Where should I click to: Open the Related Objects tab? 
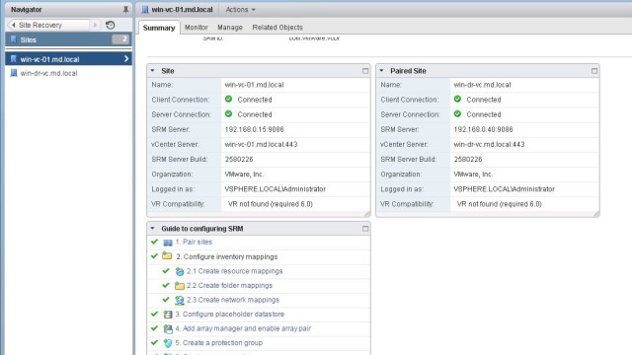tap(277, 28)
